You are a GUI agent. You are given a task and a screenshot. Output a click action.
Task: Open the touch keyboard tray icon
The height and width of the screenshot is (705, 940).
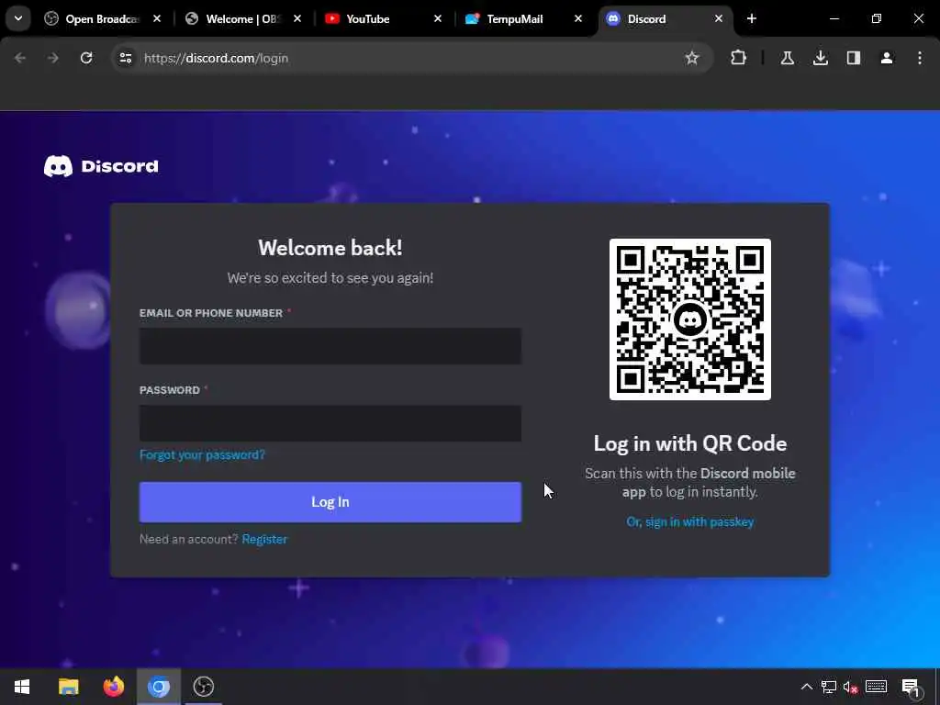[x=876, y=687]
